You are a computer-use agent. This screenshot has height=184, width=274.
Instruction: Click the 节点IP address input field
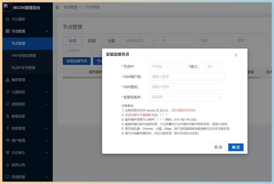[x=168, y=66]
